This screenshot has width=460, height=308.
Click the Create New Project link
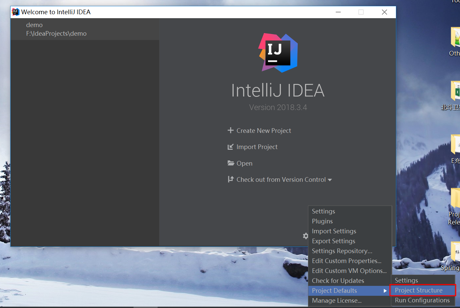pyautogui.click(x=264, y=131)
